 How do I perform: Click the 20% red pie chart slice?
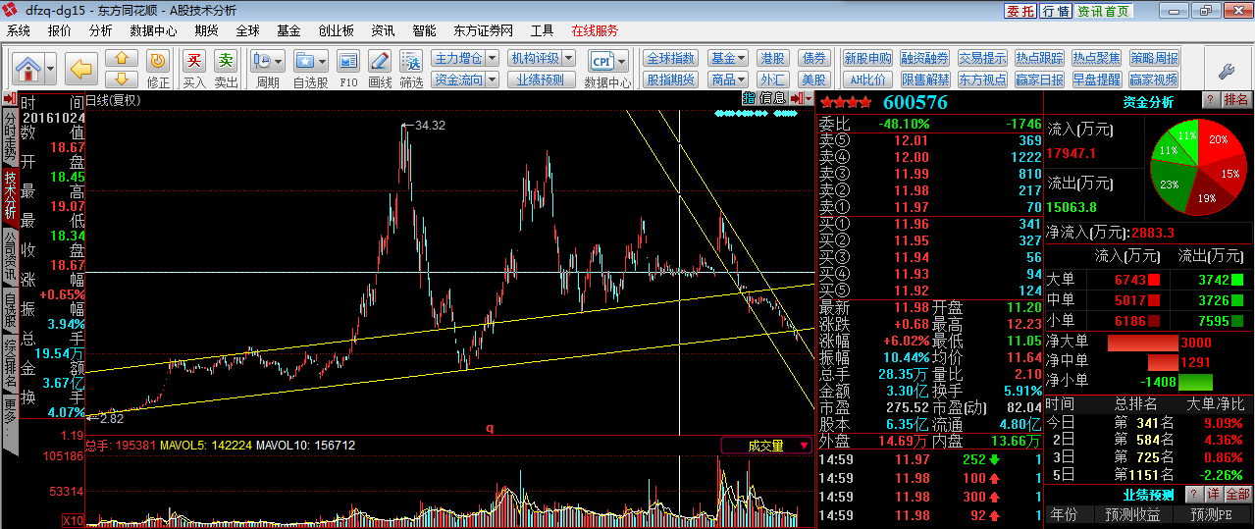1217,142
